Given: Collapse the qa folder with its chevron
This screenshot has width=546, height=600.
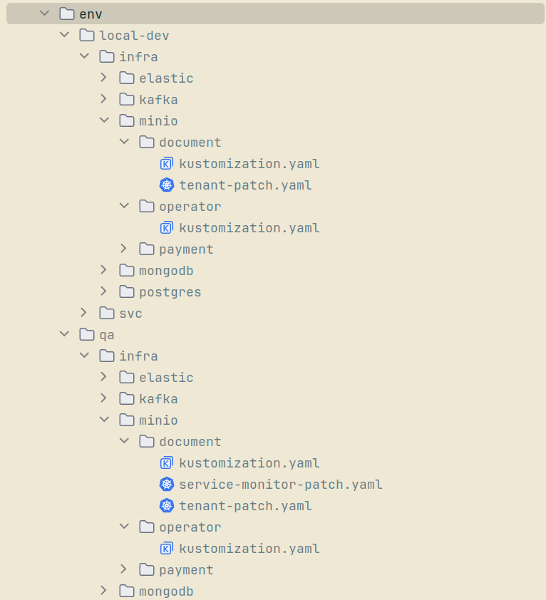Looking at the screenshot, I should (x=64, y=334).
